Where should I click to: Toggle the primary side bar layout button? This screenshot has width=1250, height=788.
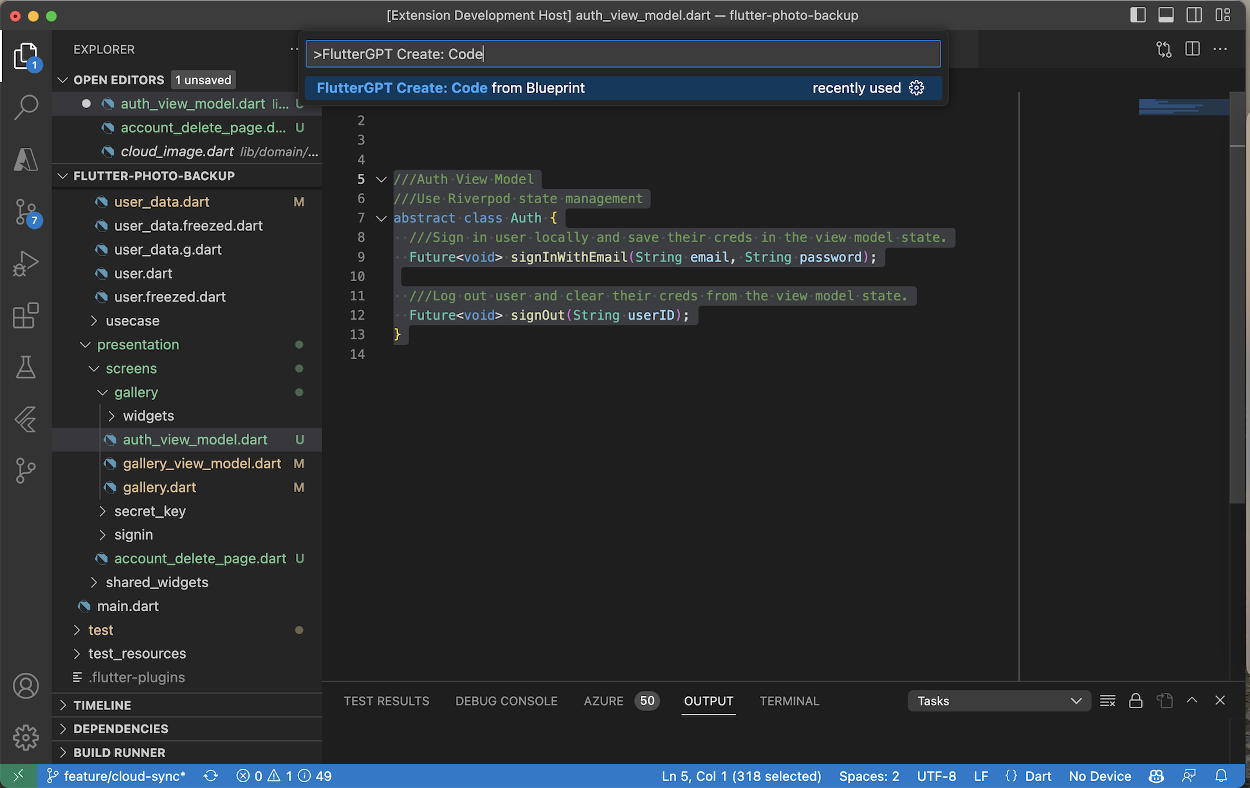1137,15
